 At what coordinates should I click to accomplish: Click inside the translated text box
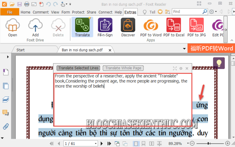coord(123,100)
